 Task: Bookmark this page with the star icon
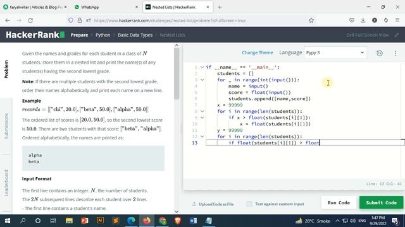[311, 20]
